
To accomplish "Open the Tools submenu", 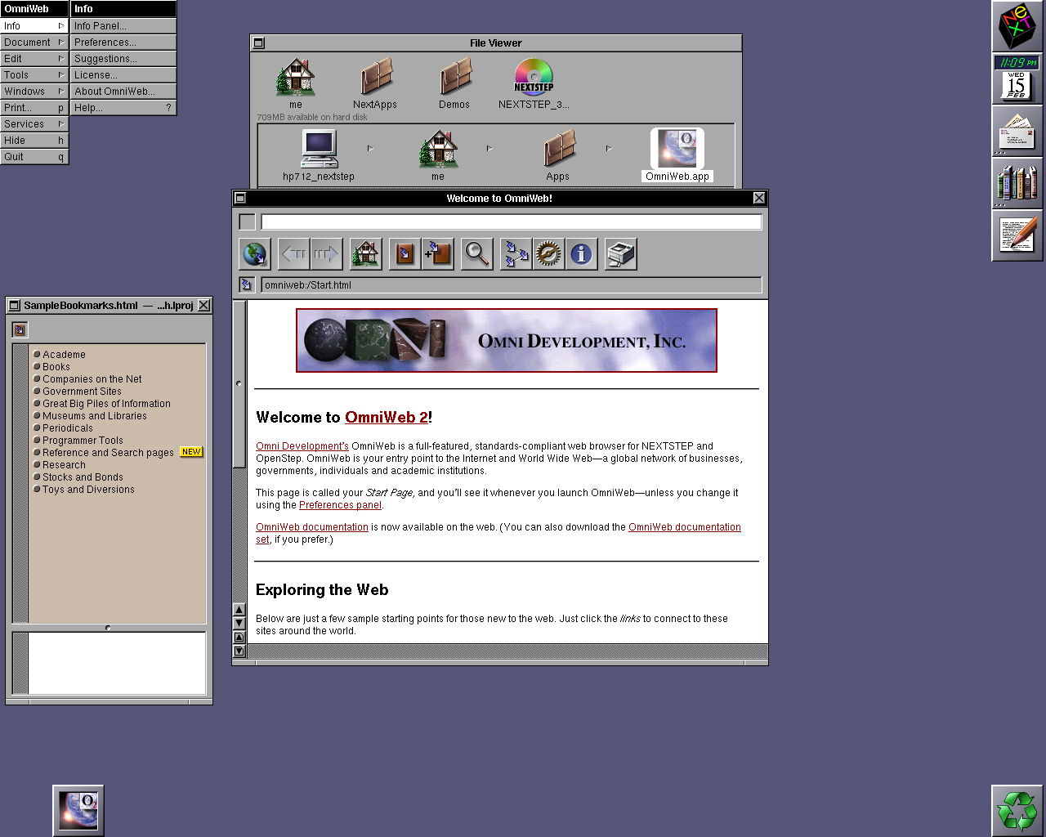I will (x=34, y=75).
